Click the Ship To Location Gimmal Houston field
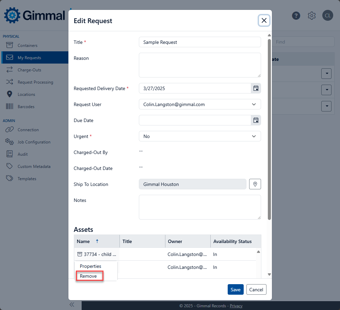The height and width of the screenshot is (310, 340). coord(193,184)
